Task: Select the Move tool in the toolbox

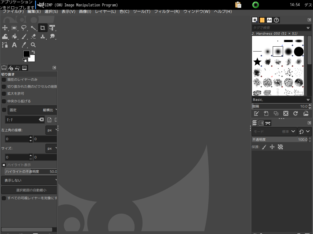Action: tap(5, 28)
